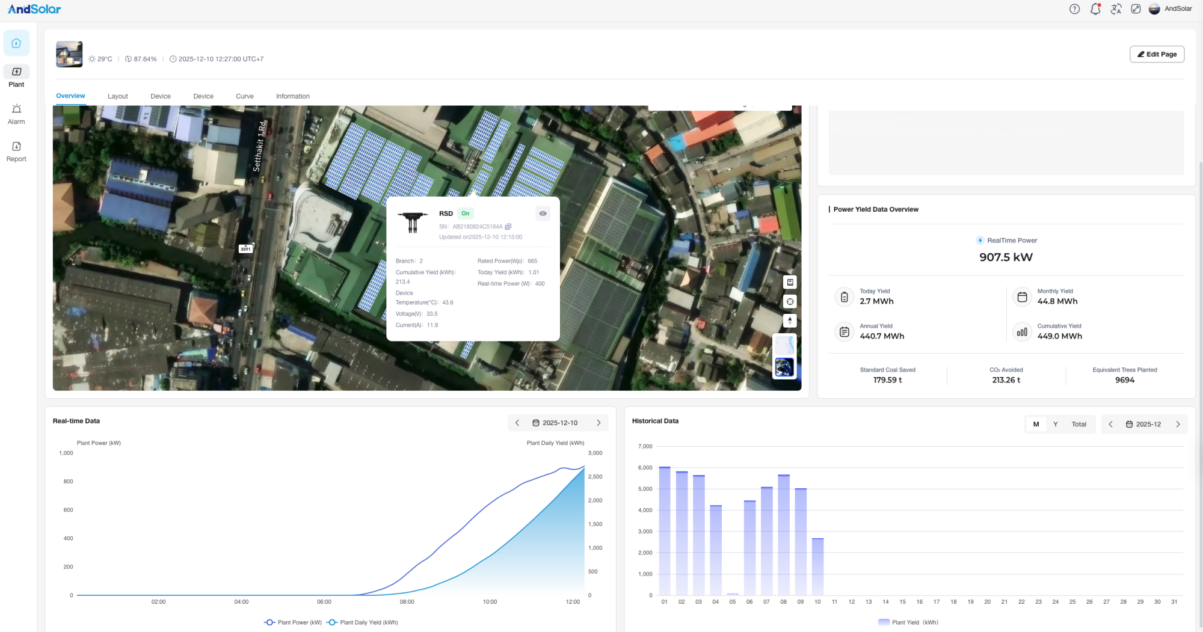
Task: Open the 2025-12-10 real-time date picker
Action: pos(555,423)
